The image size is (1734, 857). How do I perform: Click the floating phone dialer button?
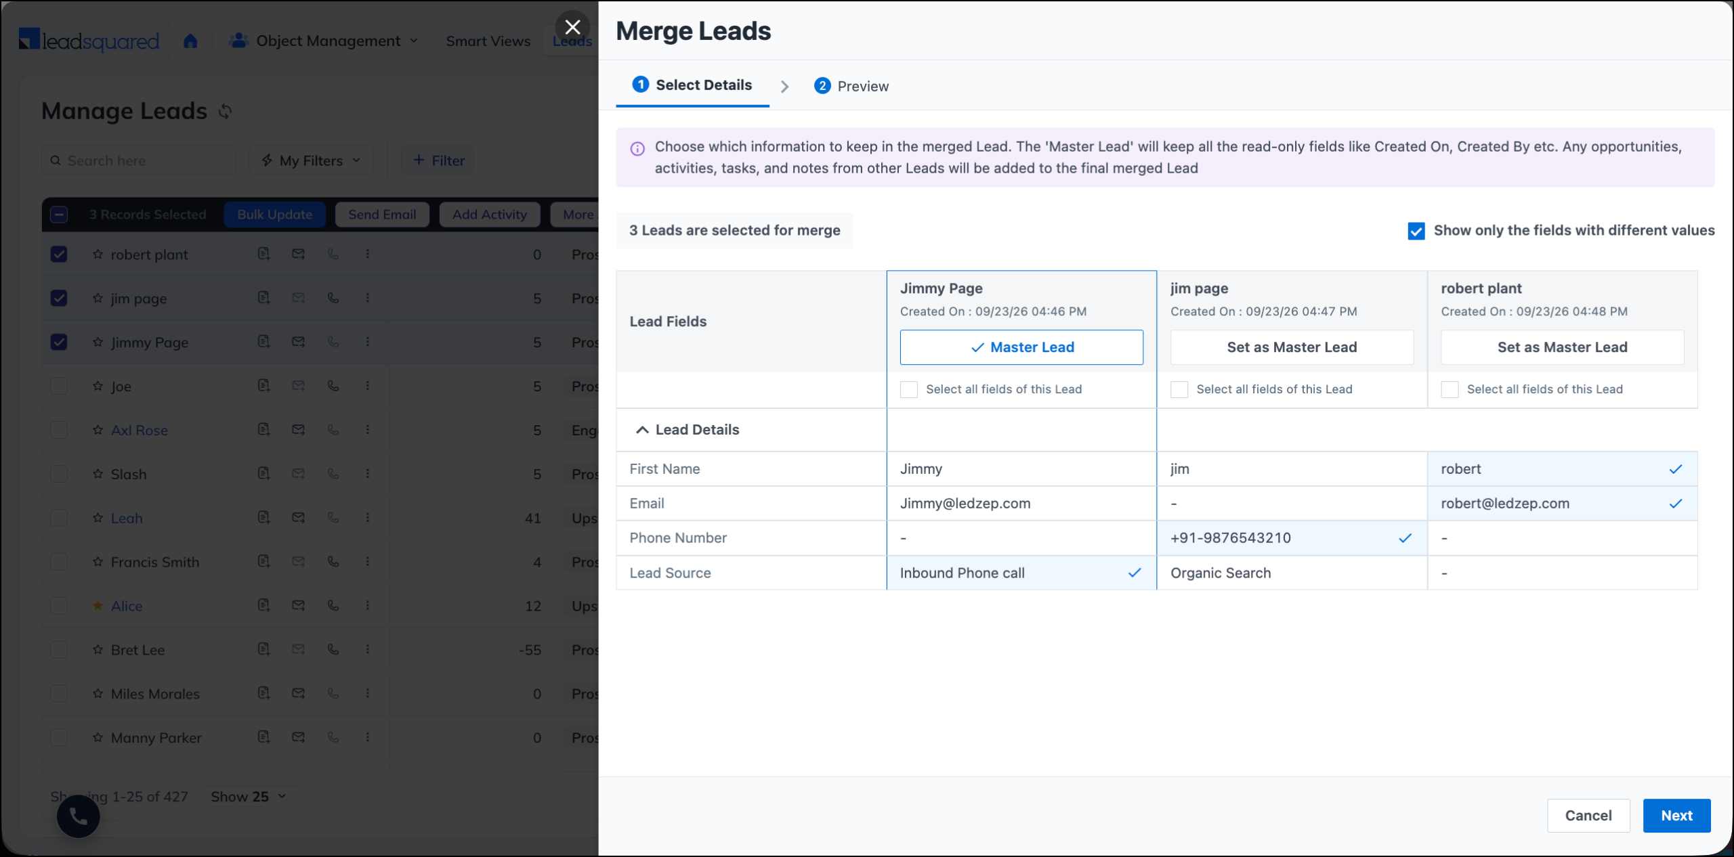click(x=79, y=816)
